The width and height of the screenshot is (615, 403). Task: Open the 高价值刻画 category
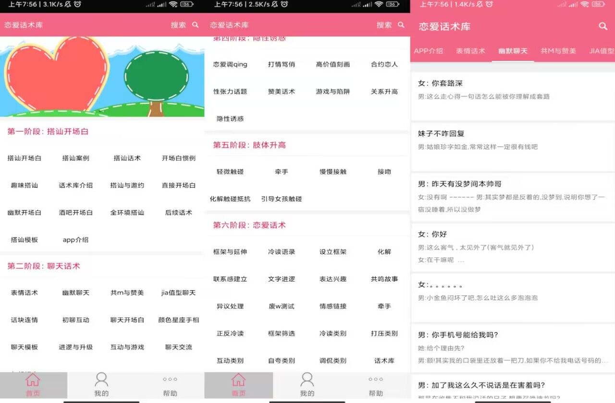[x=333, y=64]
